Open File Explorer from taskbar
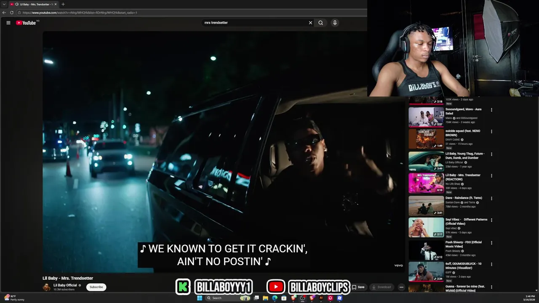The image size is (539, 303). pyautogui.click(x=265, y=298)
